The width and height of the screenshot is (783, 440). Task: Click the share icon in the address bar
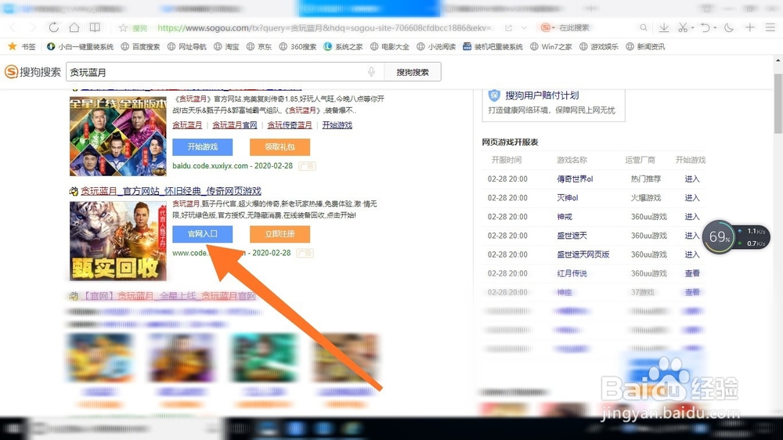pos(508,28)
